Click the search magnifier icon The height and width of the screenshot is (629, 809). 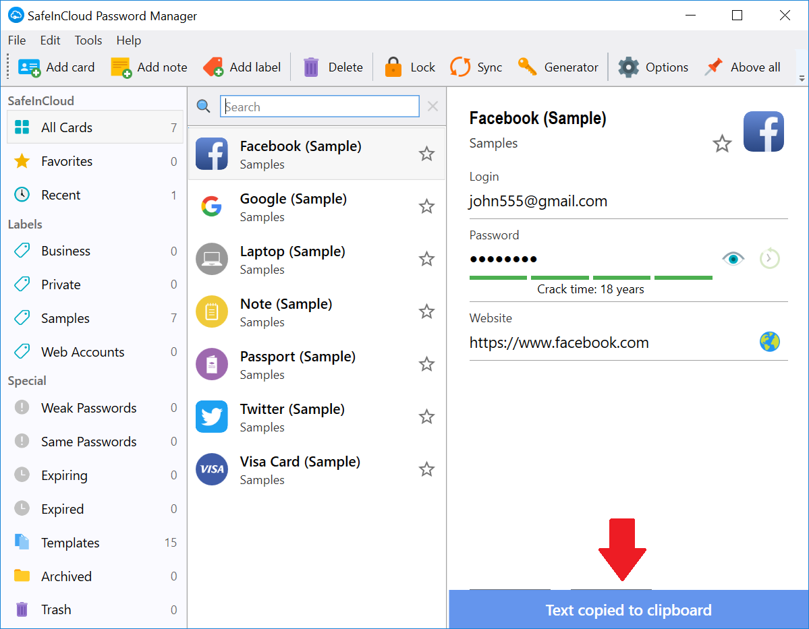(x=203, y=107)
